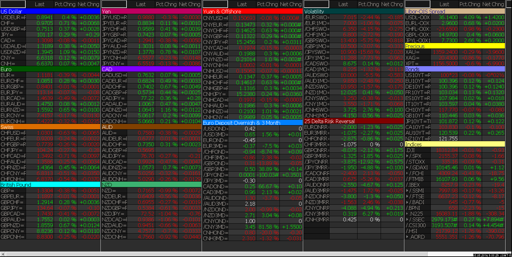
Task: Expand the .AORD index row
Action: [x=407, y=237]
